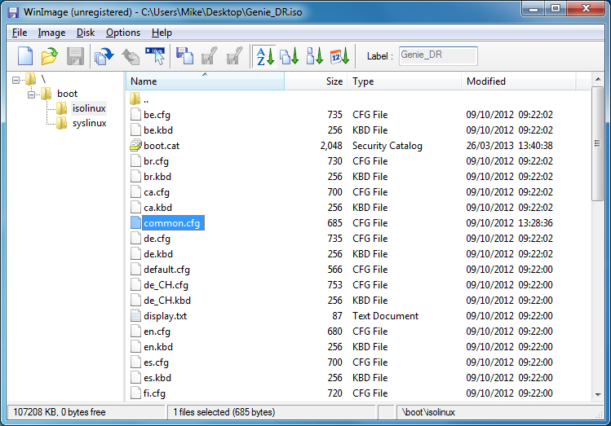611x426 pixels.
Task: Click the Select item cursor icon
Action: (156, 56)
